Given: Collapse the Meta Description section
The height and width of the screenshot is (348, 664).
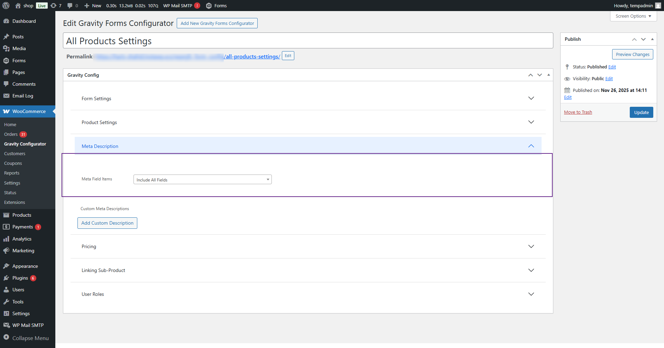Looking at the screenshot, I should (x=308, y=146).
